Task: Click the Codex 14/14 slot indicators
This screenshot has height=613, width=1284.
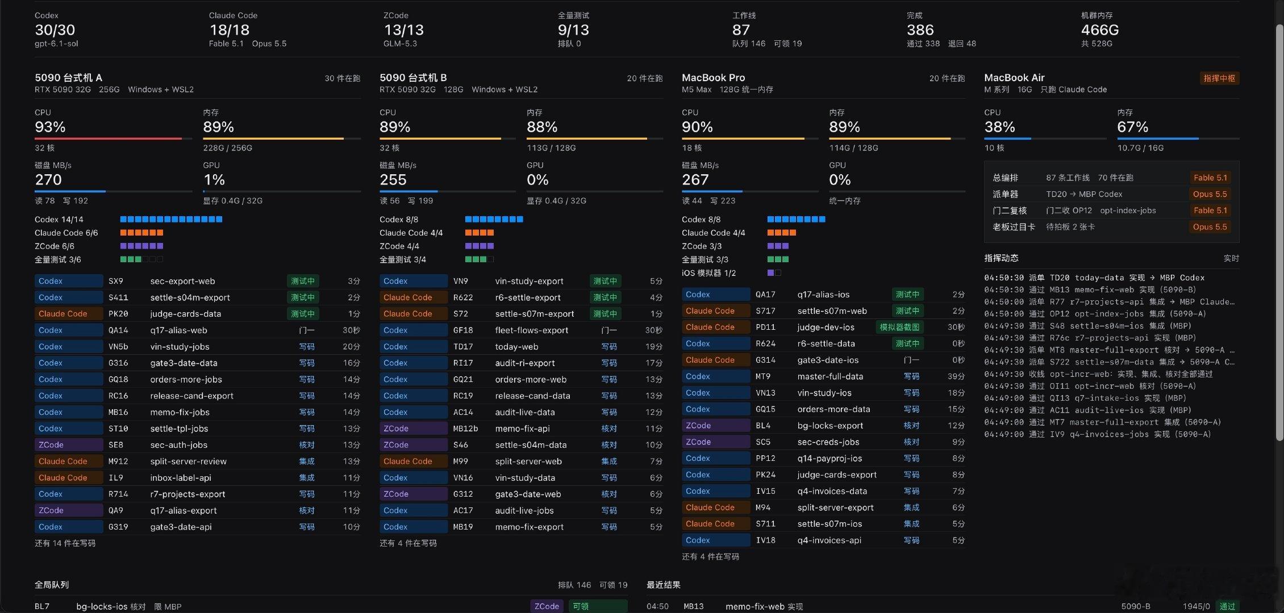Action: [171, 219]
